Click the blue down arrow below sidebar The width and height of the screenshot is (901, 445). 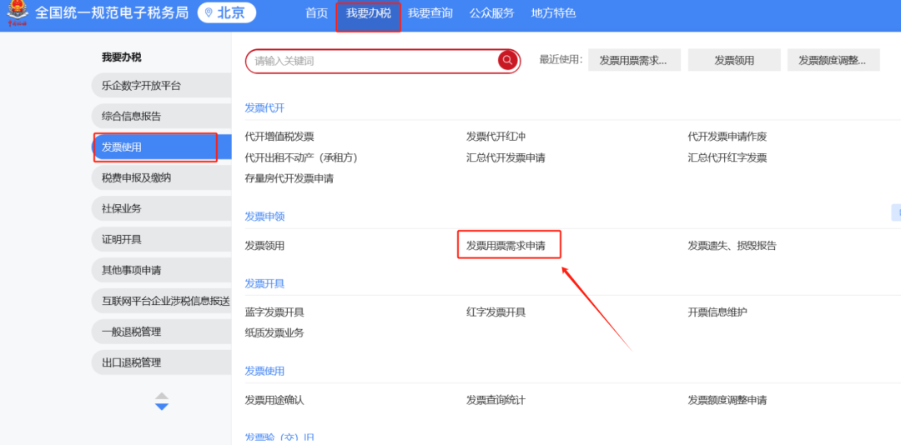[x=162, y=407]
